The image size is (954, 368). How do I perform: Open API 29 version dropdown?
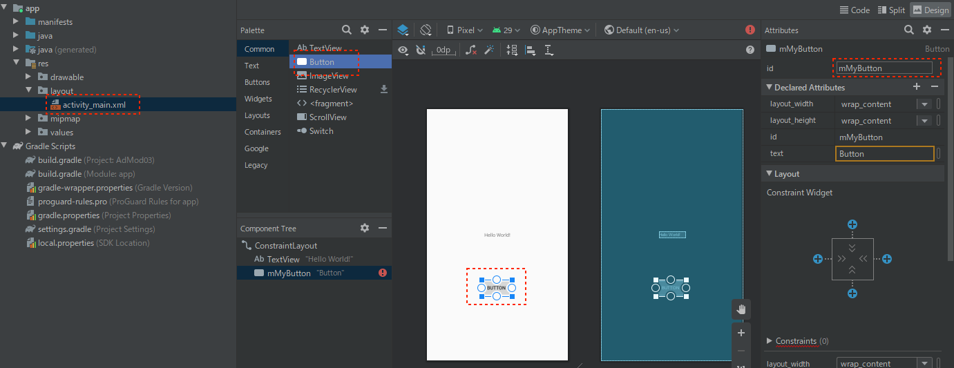[506, 30]
